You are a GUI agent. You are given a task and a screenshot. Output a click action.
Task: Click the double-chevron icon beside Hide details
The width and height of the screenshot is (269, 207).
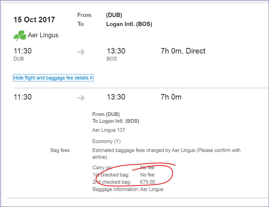91,78
